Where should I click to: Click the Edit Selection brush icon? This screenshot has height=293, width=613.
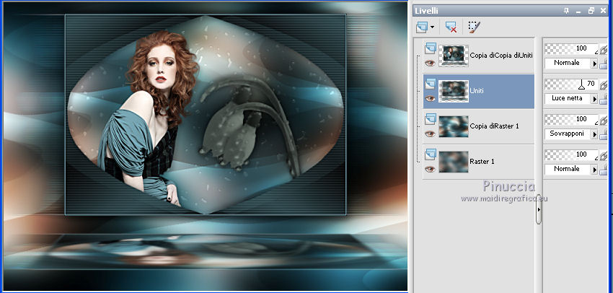click(473, 27)
